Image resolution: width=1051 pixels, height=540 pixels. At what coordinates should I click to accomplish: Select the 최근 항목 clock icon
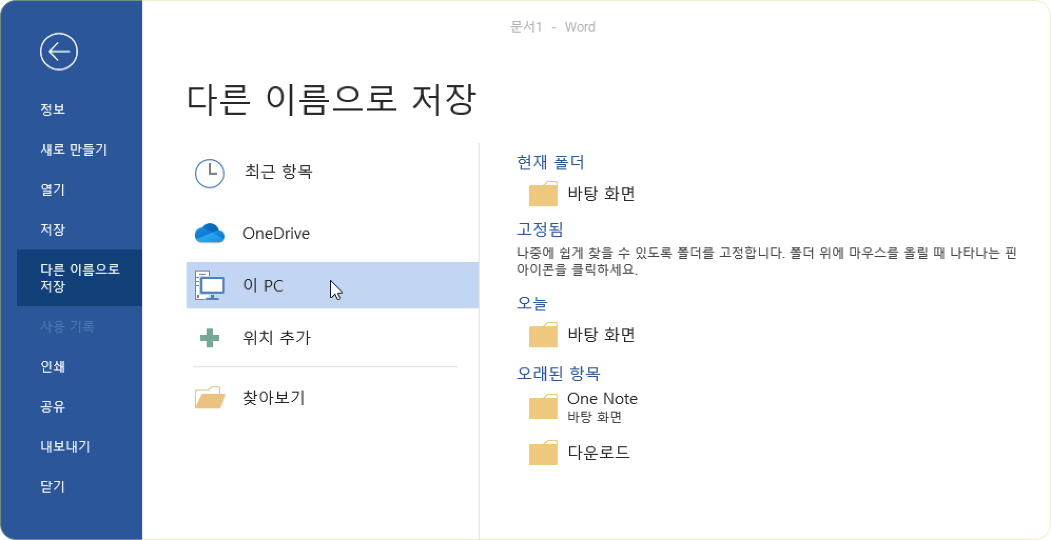(x=210, y=173)
